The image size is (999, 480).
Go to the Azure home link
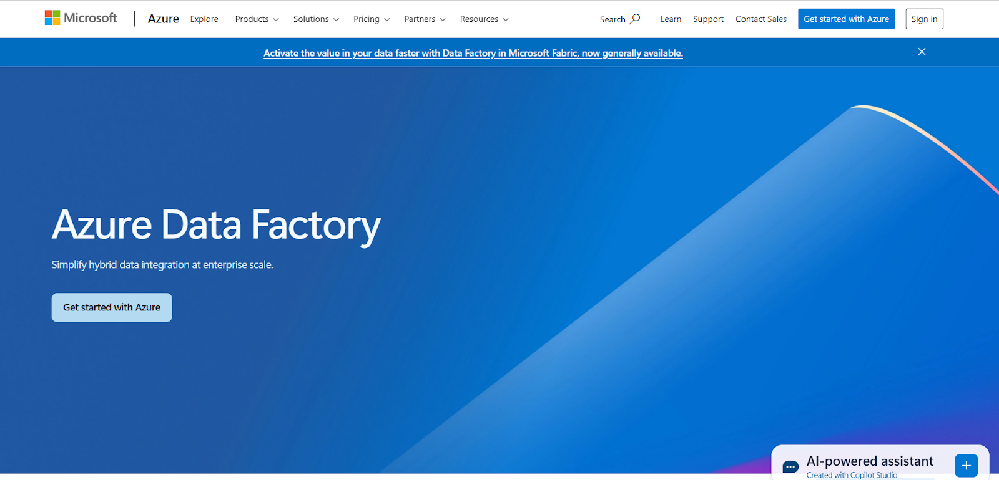point(164,19)
